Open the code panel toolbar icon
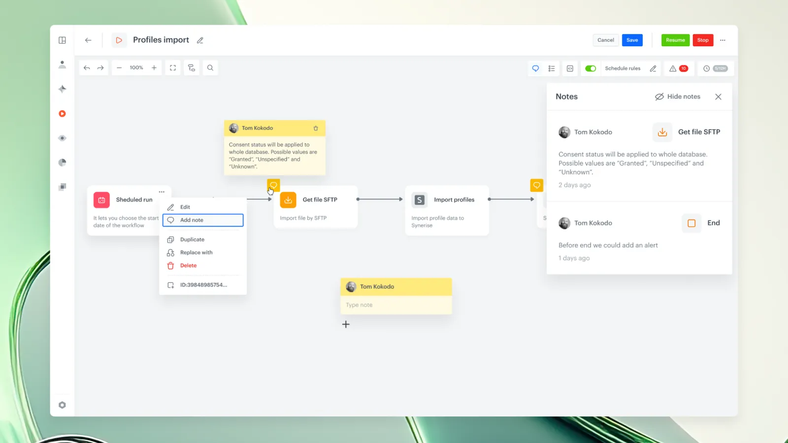788x443 pixels. click(x=570, y=68)
